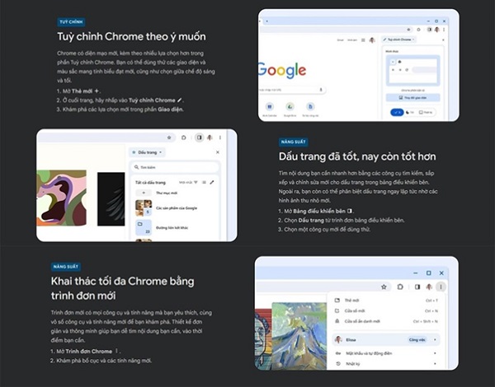
Task: Click the Thư mục mới plus button
Action: click(144, 193)
